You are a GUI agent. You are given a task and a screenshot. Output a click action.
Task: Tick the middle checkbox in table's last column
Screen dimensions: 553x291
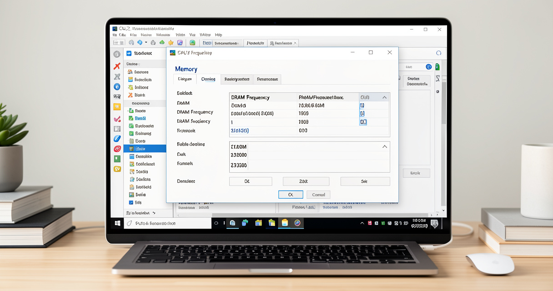(362, 114)
